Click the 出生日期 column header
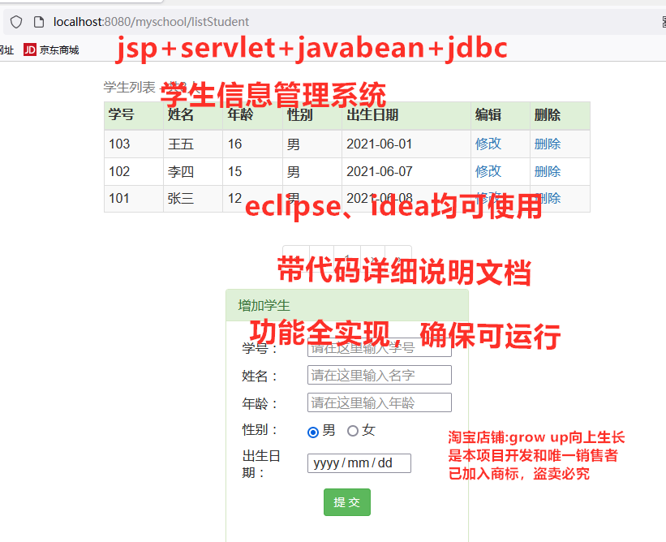The height and width of the screenshot is (542, 666). [372, 115]
